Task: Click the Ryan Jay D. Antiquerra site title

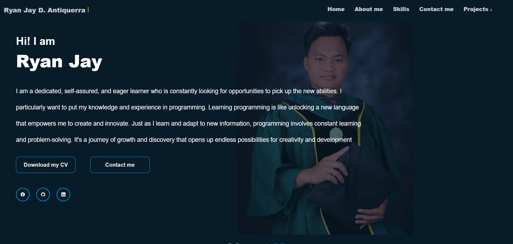Action: (x=45, y=10)
